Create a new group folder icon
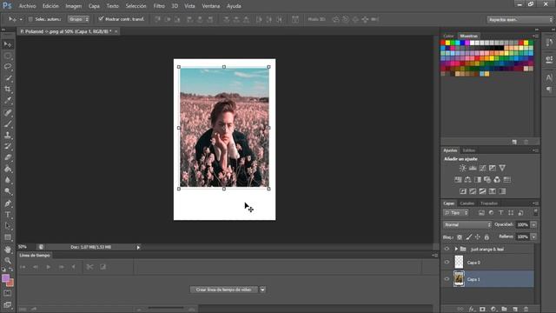Viewport: 556px width, 313px height. pos(504,310)
